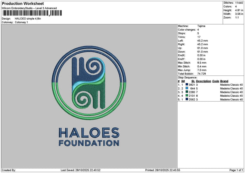Select the 'Printed: 28/10/2025 22.40.55' text
This screenshot has width=245, height=173.
pos(163,170)
